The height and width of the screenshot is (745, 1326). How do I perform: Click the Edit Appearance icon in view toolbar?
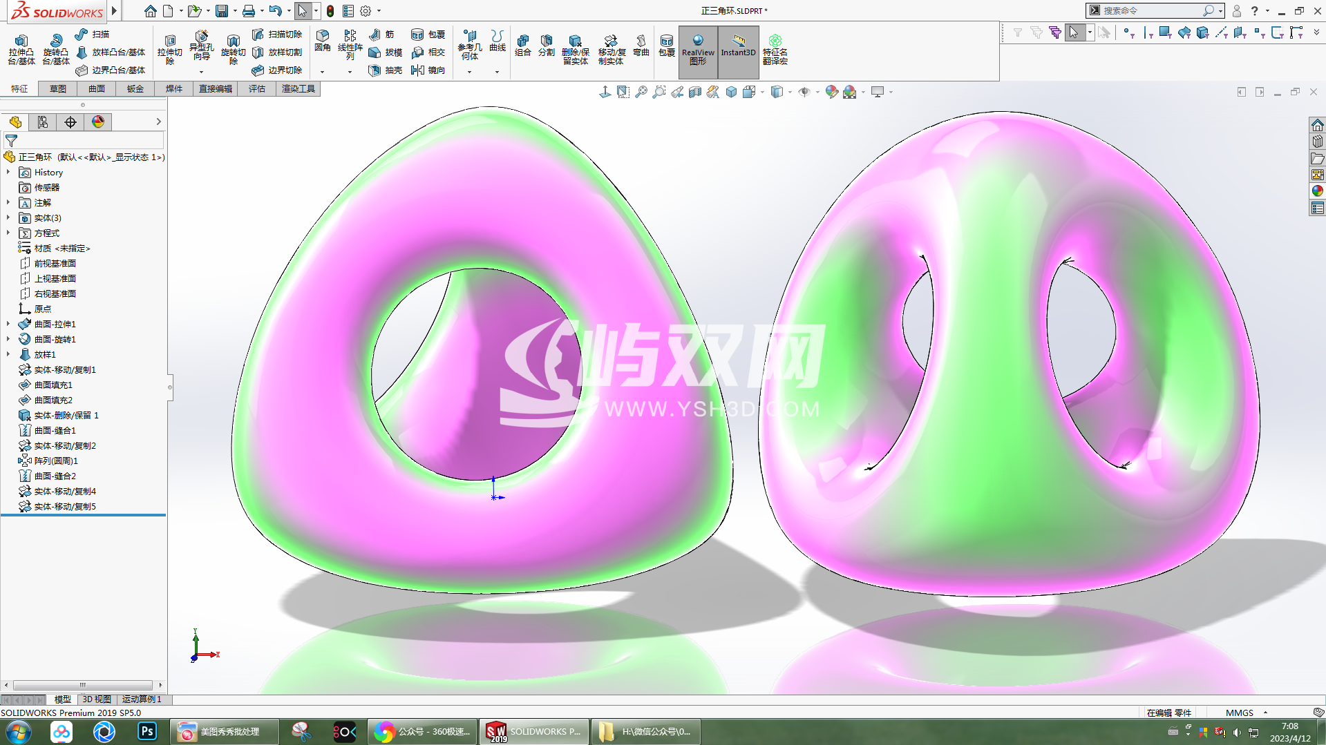[x=832, y=92]
